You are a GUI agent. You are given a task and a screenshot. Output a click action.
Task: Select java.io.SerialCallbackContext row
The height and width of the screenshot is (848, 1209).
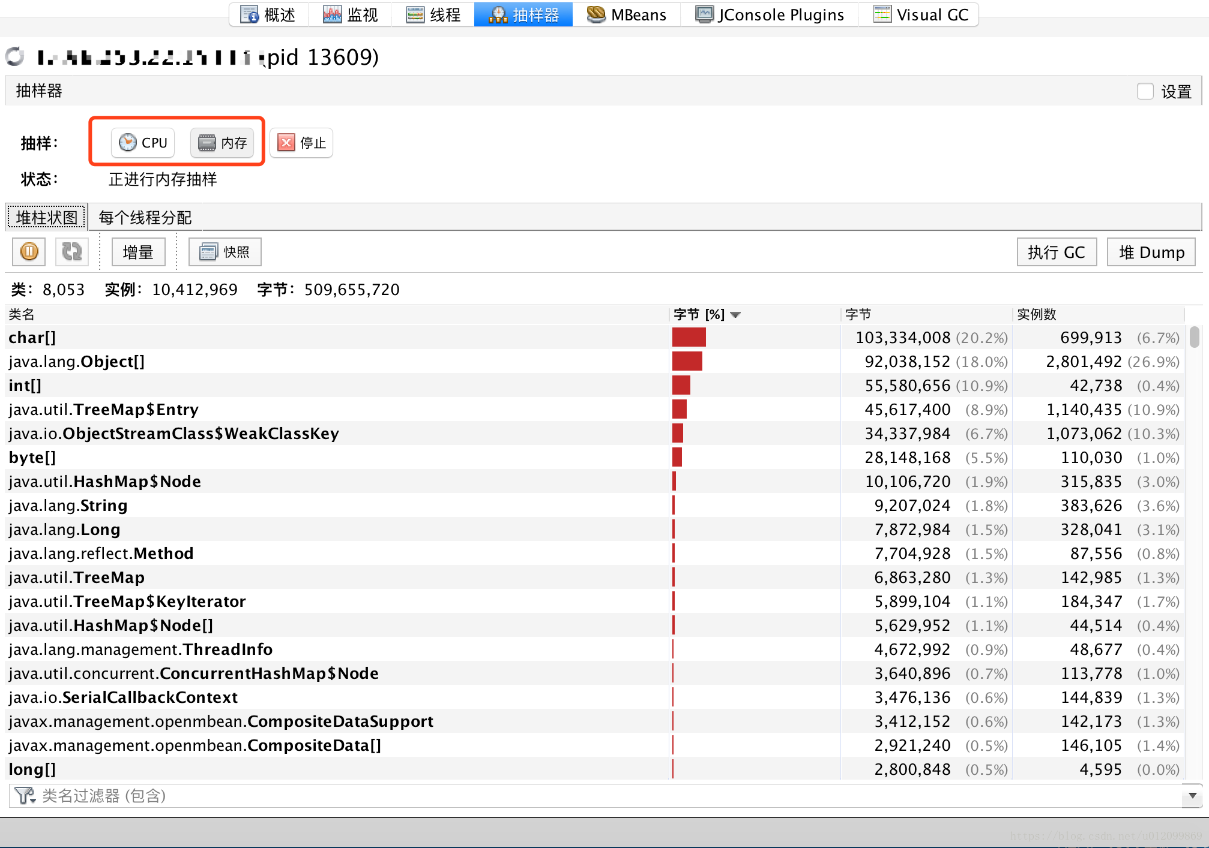(594, 697)
